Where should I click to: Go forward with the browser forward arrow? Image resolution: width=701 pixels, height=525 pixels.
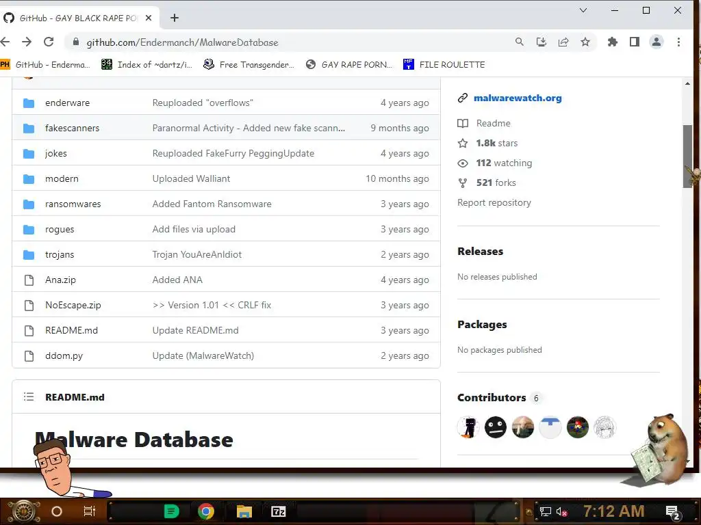(27, 42)
